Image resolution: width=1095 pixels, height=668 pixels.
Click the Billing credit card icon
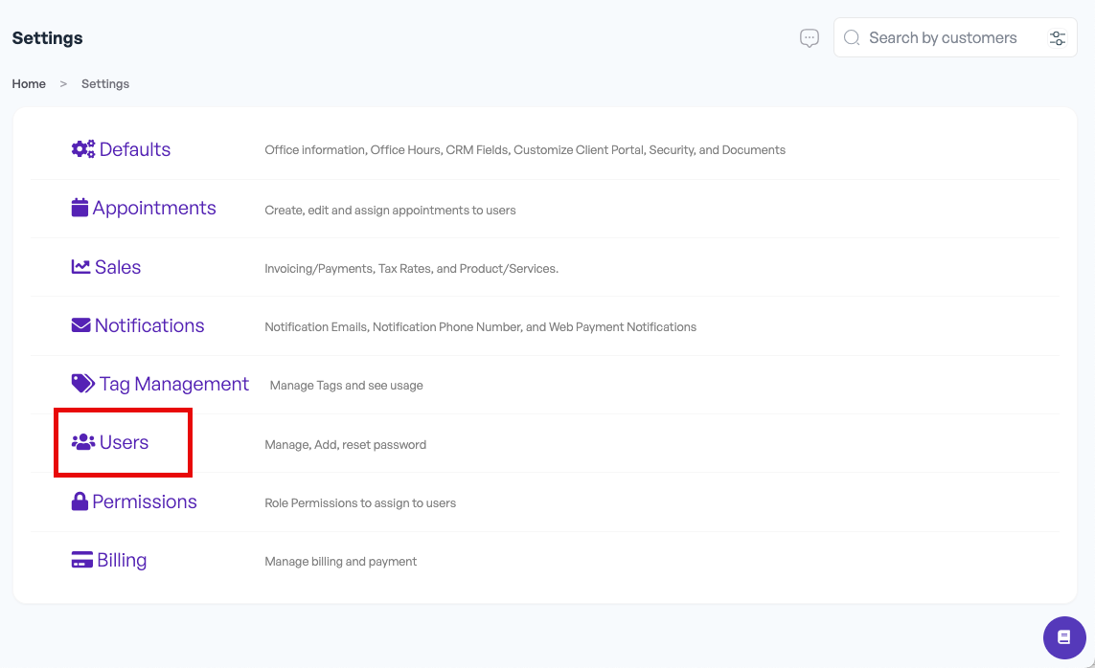click(81, 560)
